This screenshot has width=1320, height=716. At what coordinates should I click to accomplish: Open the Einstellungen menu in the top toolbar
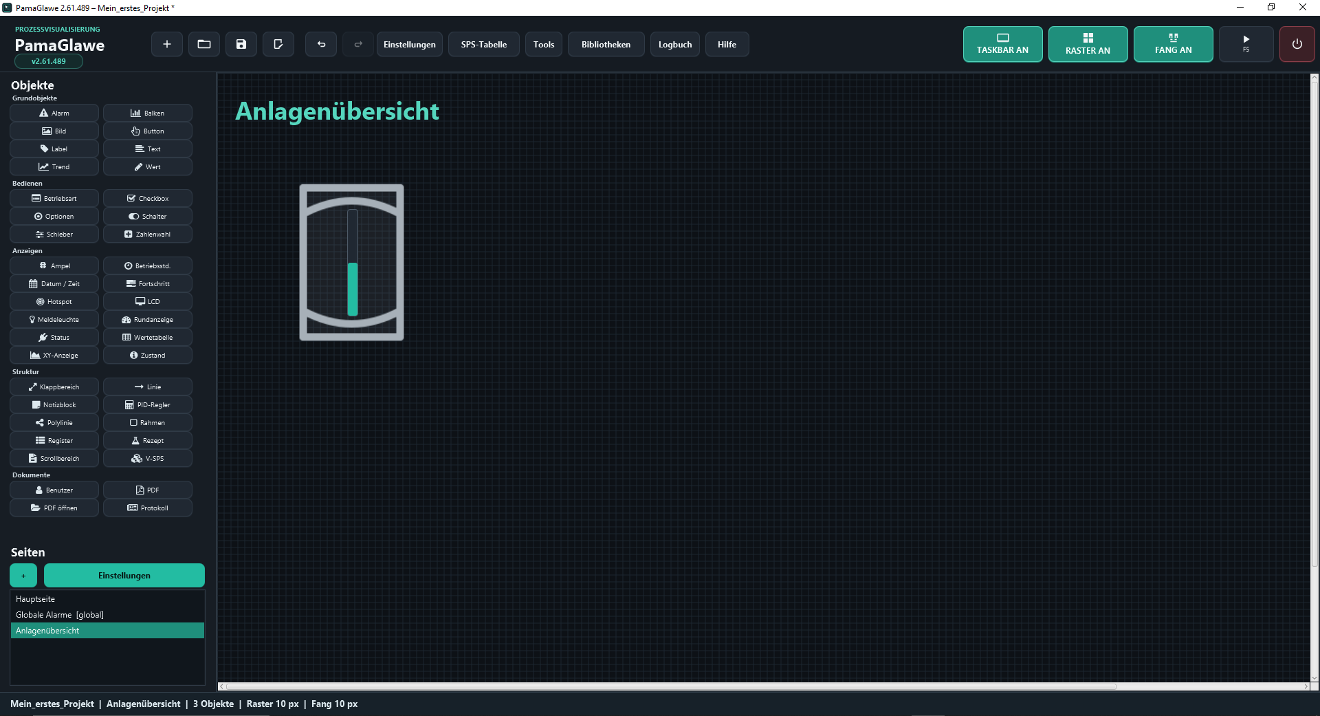tap(409, 44)
